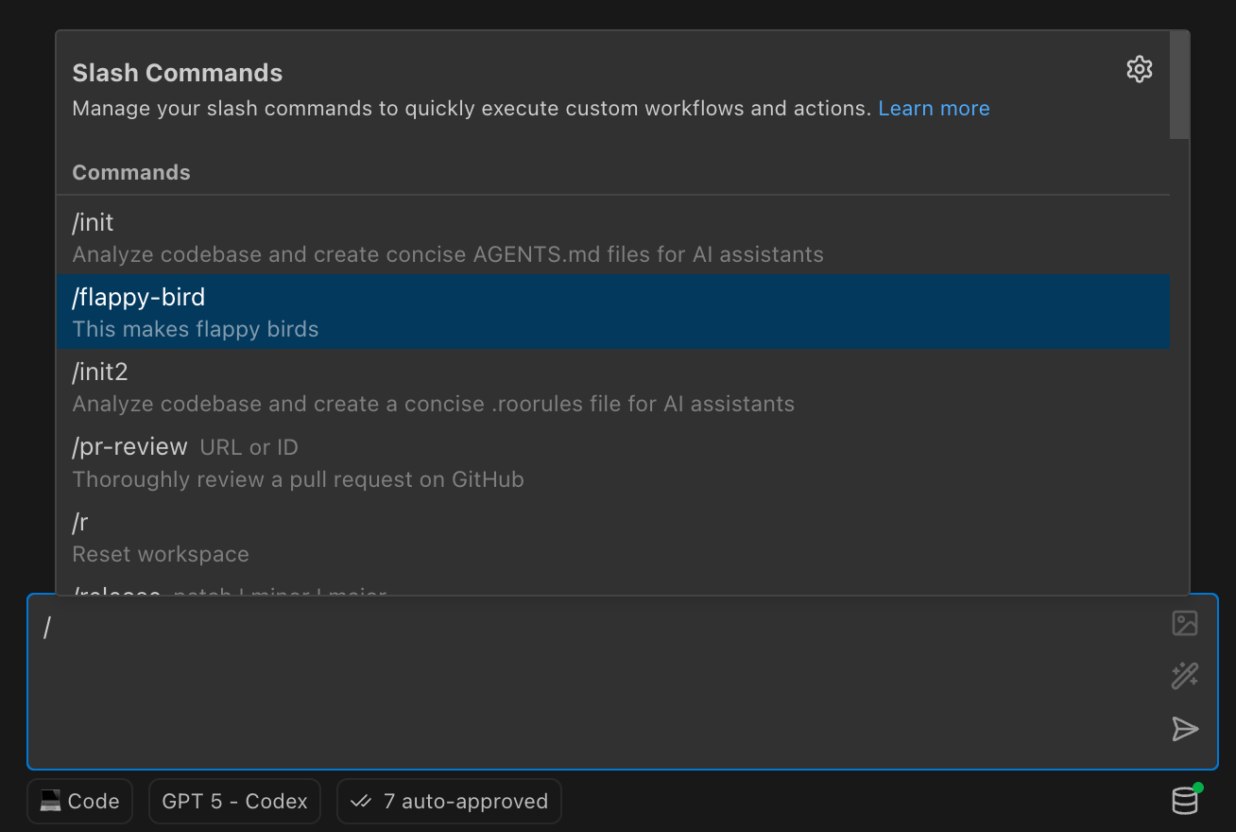The height and width of the screenshot is (832, 1236).
Task: Click the send message arrow icon
Action: [1184, 729]
